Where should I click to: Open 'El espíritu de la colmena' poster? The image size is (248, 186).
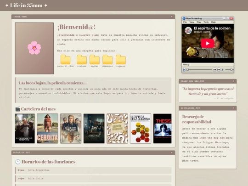141,129
